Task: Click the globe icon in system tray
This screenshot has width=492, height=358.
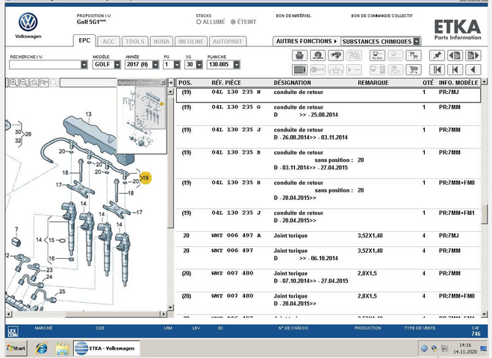Action: tap(424, 348)
